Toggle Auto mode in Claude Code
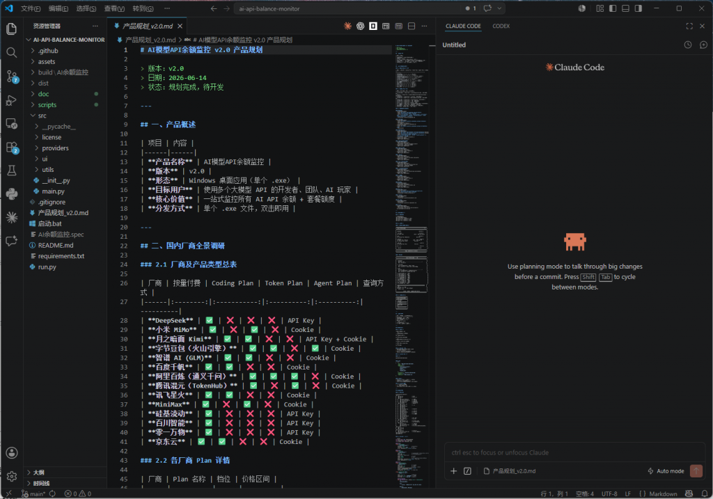This screenshot has height=499, width=713. click(666, 471)
